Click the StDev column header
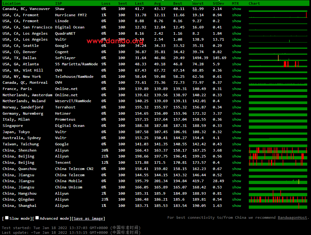 pos(218,3)
